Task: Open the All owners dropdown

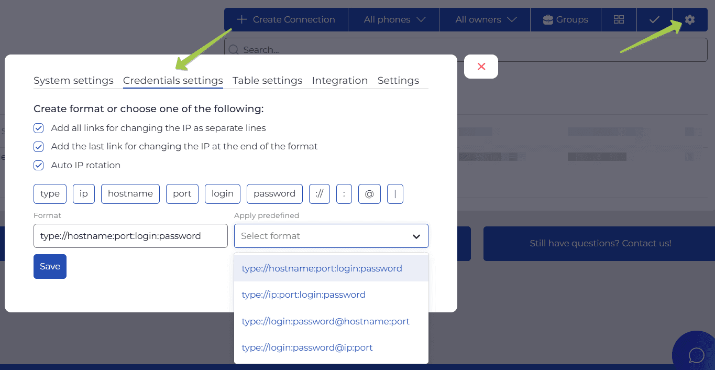Action: pyautogui.click(x=485, y=20)
